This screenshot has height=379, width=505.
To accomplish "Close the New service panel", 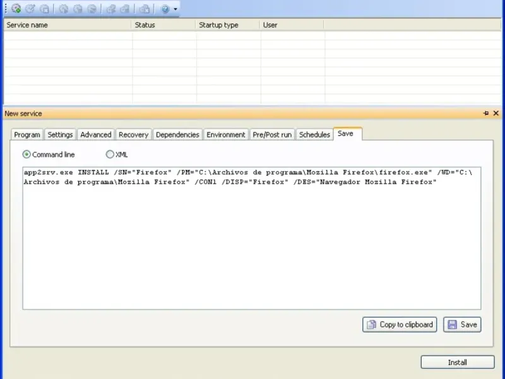I will [x=496, y=113].
